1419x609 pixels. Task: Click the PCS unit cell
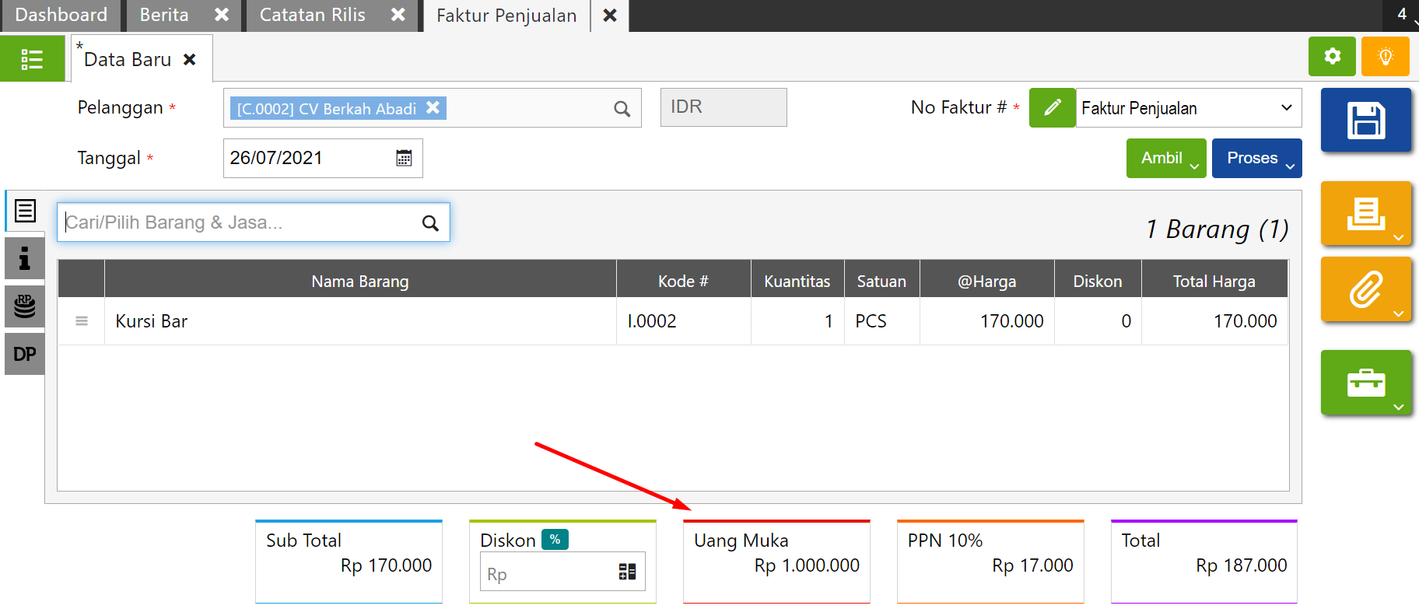882,321
